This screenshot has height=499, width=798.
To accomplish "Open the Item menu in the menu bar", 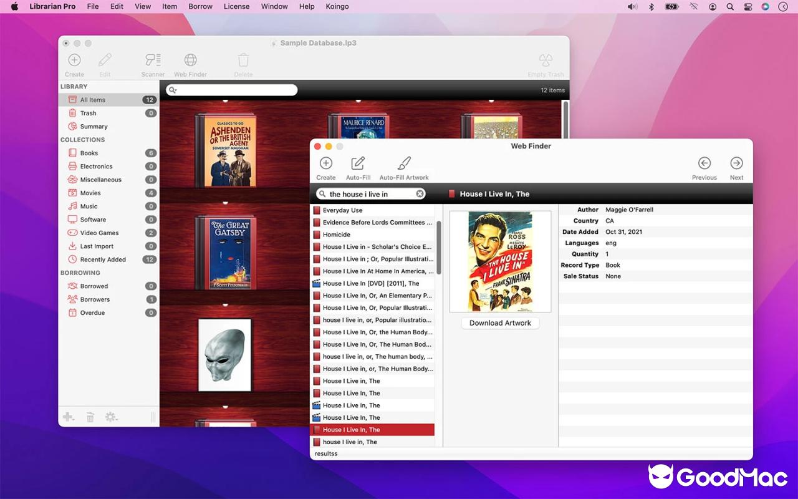I will 169,6.
